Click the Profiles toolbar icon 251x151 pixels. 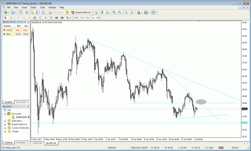(x=12, y=12)
